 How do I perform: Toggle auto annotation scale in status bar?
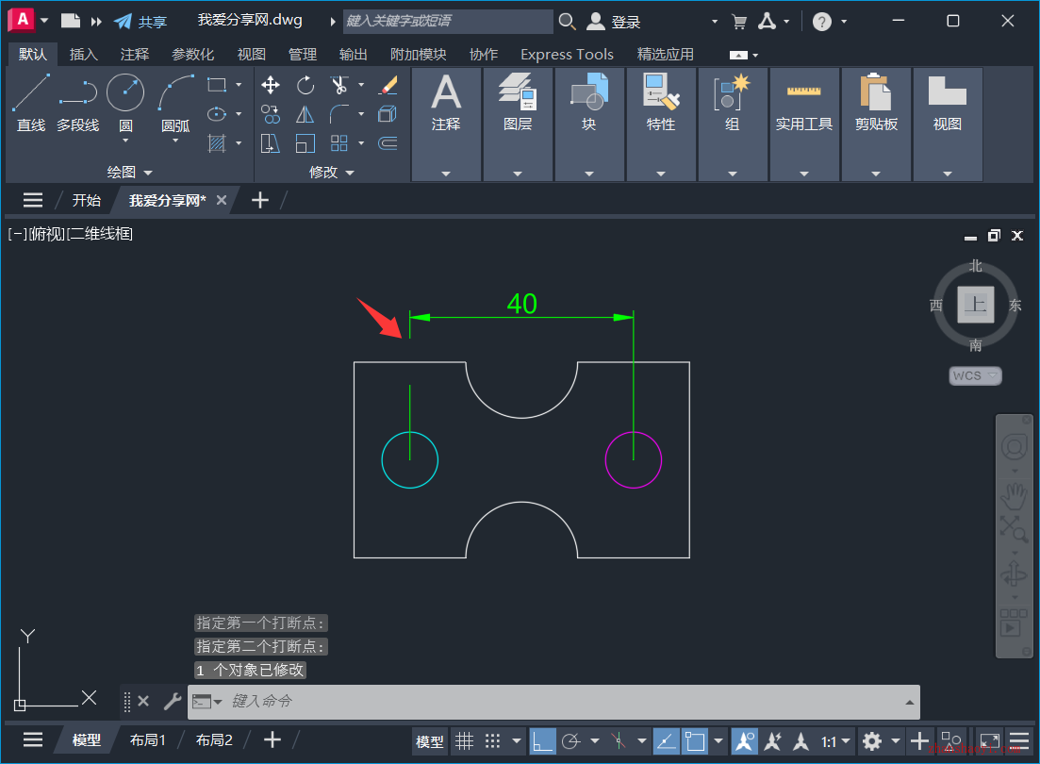773,740
